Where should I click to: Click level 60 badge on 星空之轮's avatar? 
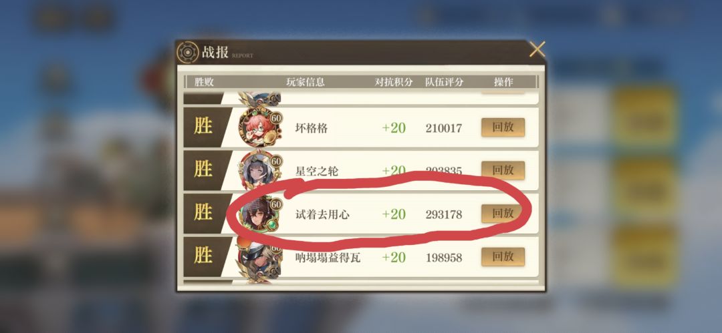(x=276, y=161)
